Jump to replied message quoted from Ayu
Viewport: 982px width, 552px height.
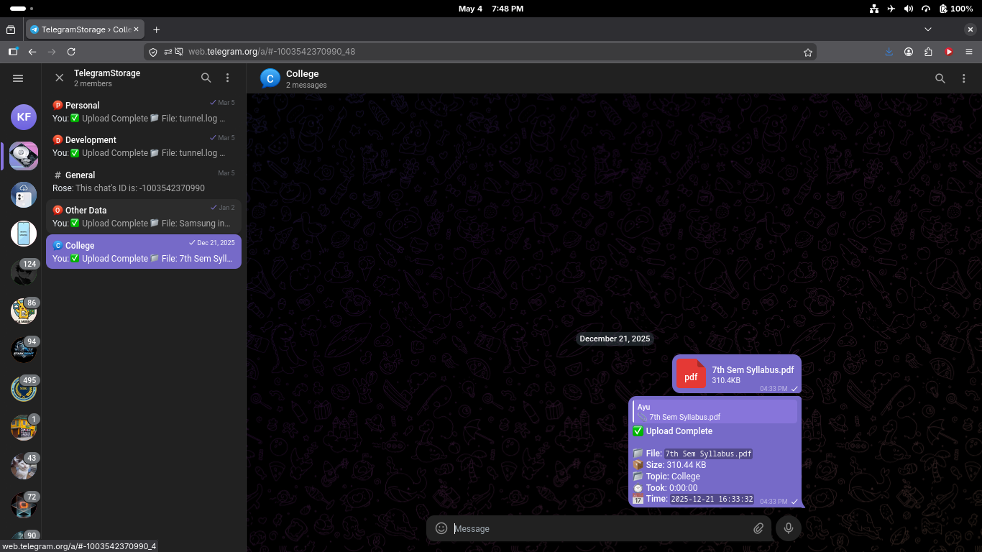tap(715, 412)
